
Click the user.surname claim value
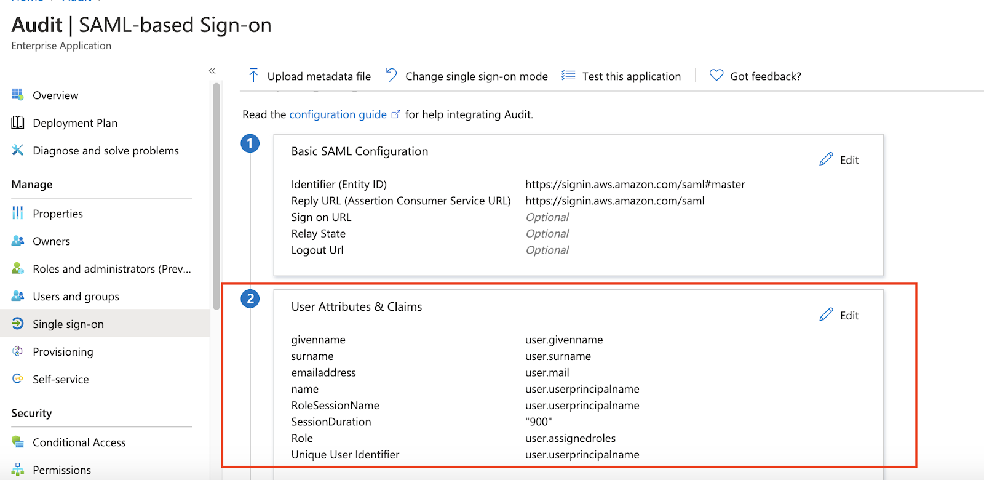click(558, 356)
